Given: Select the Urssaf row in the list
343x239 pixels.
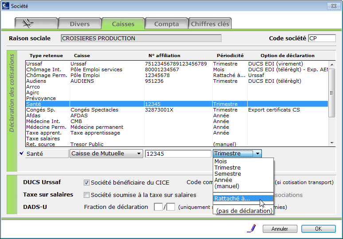Looking at the screenshot, I should tap(177, 64).
